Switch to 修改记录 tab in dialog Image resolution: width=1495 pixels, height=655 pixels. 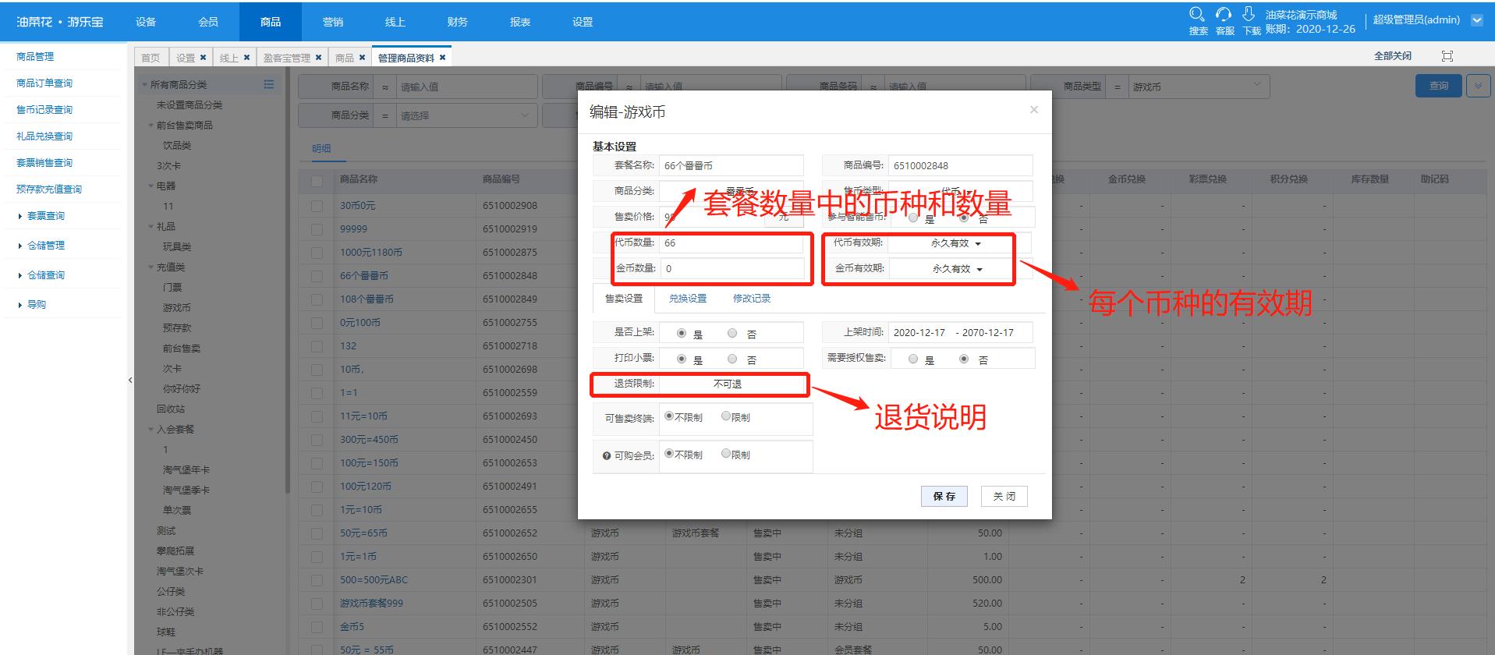pos(752,298)
